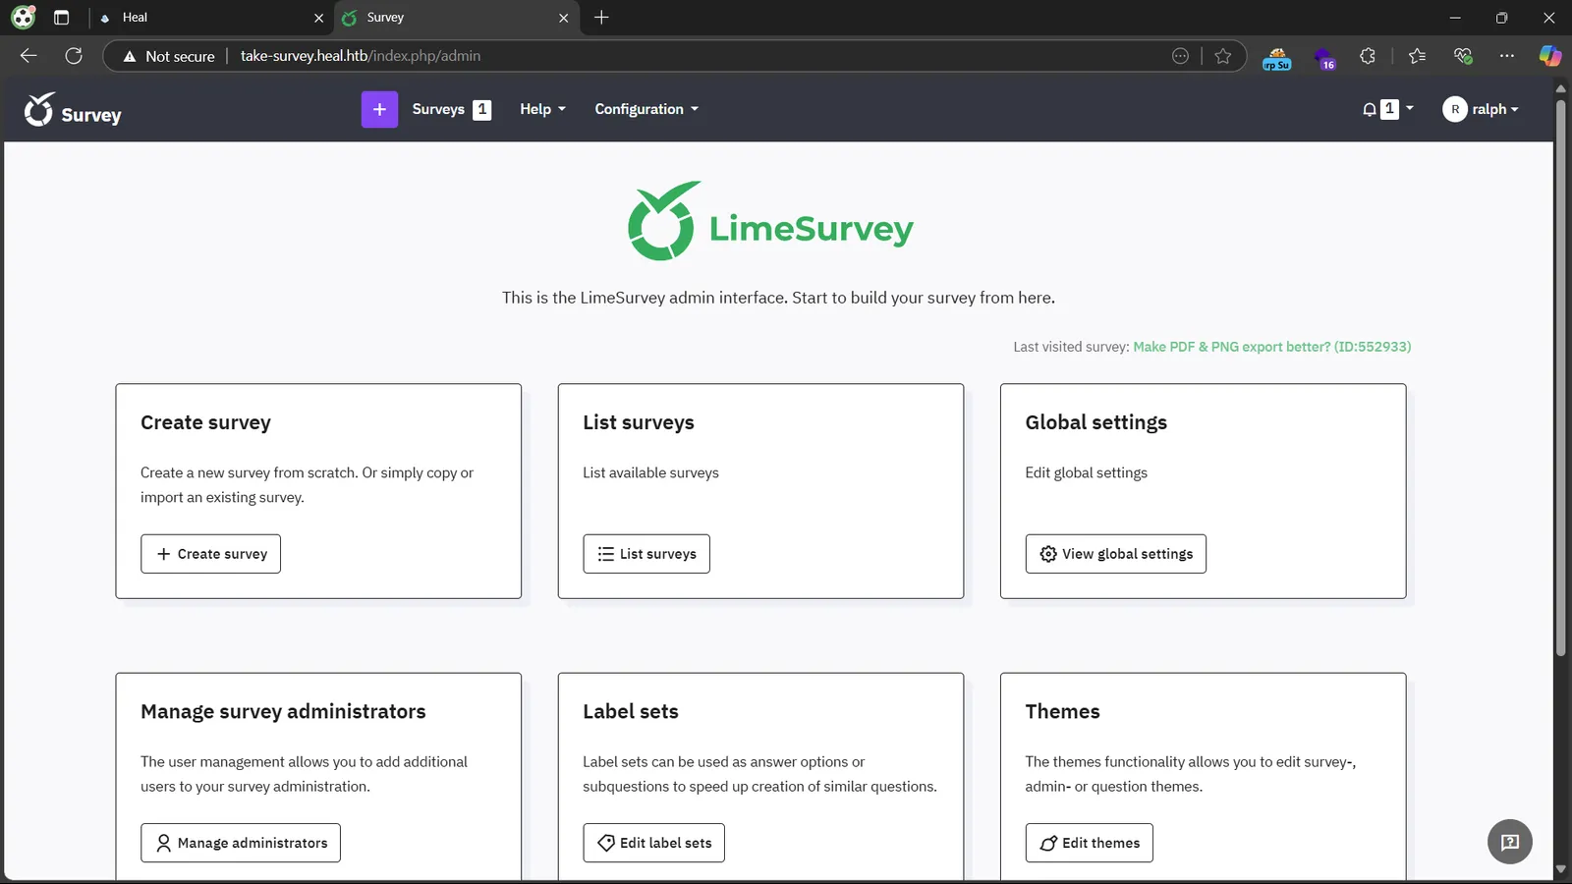
Task: Click the Global settings card heading
Action: point(1095,422)
